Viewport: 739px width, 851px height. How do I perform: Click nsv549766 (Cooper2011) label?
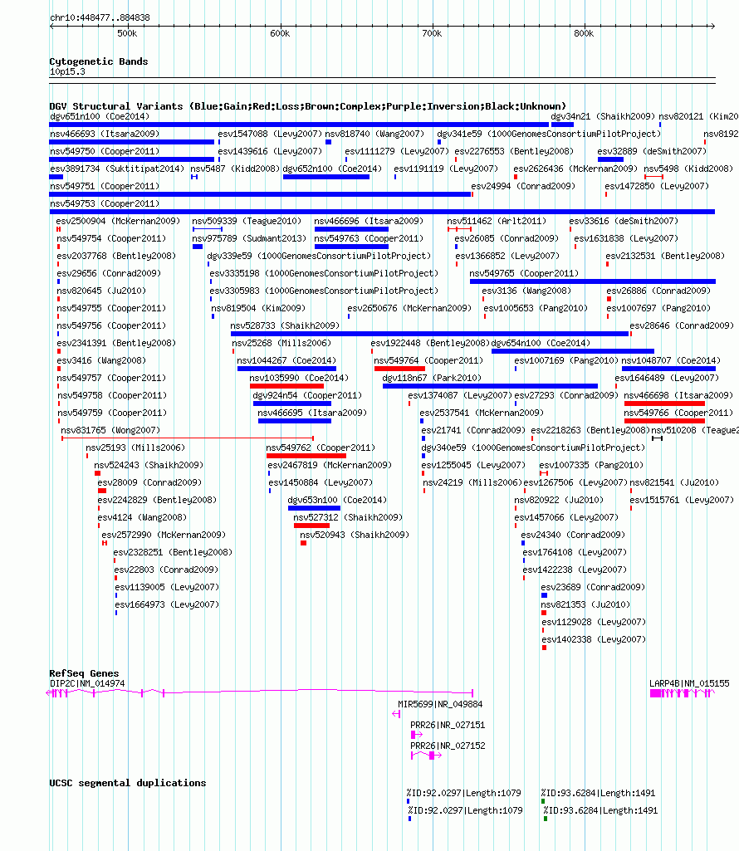678,413
